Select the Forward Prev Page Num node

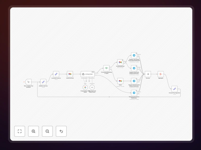(x=175, y=89)
